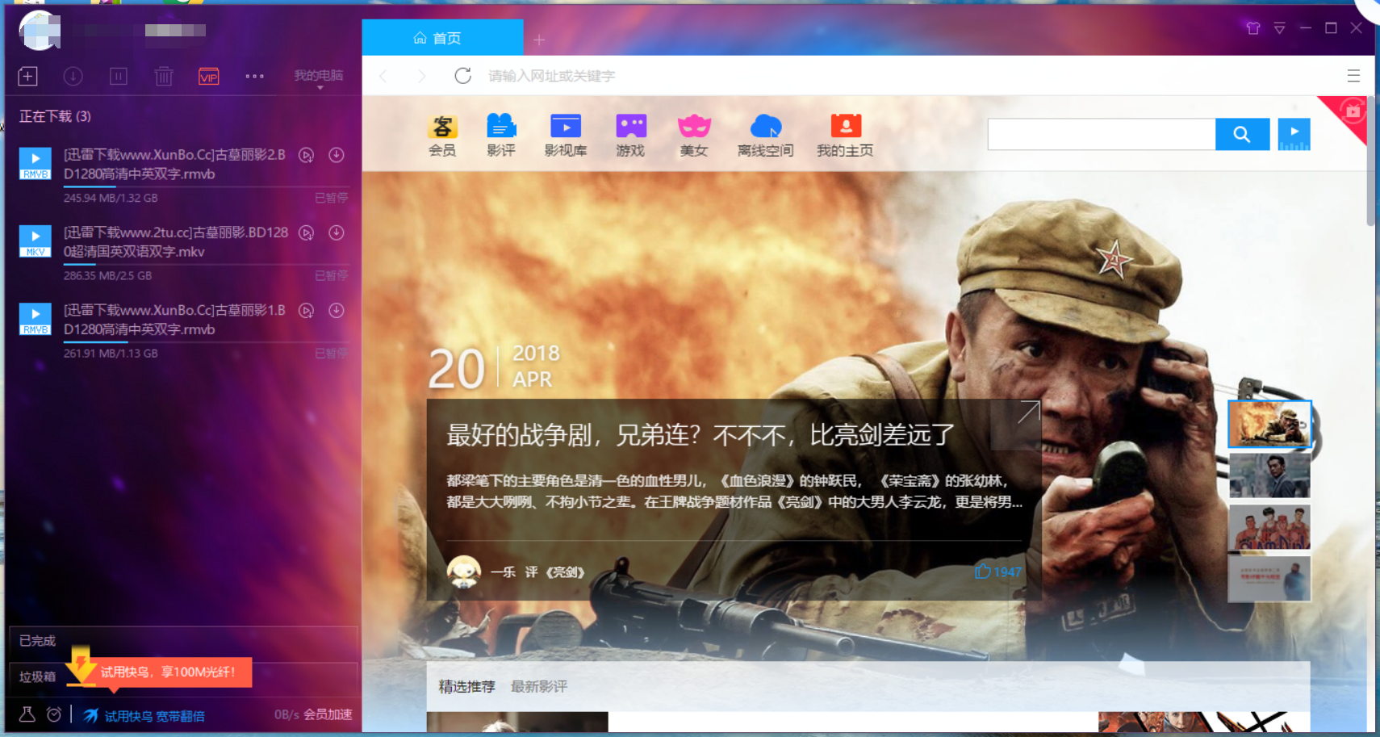Resume download of 古墓丽影.BD1280 mkv file
The height and width of the screenshot is (737, 1380).
click(x=337, y=232)
